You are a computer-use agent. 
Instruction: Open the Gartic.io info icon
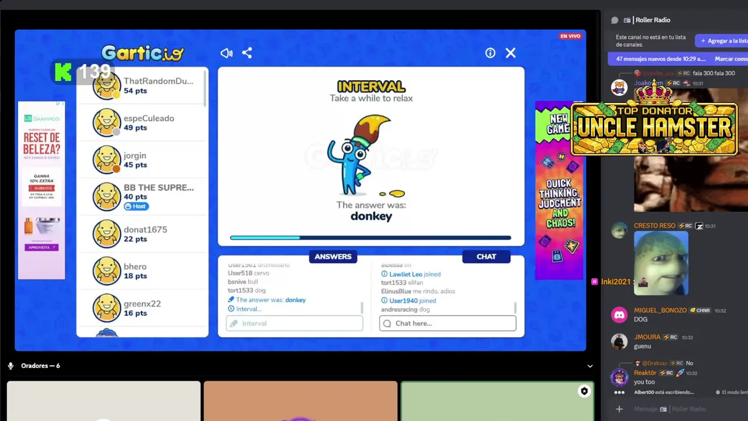(x=490, y=53)
